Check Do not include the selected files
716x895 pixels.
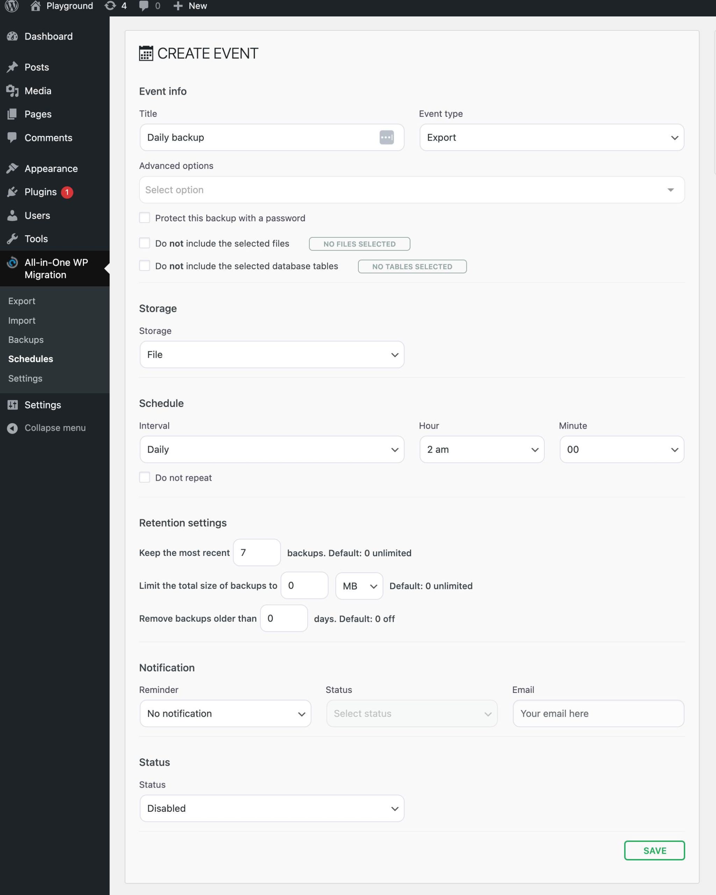coord(144,243)
